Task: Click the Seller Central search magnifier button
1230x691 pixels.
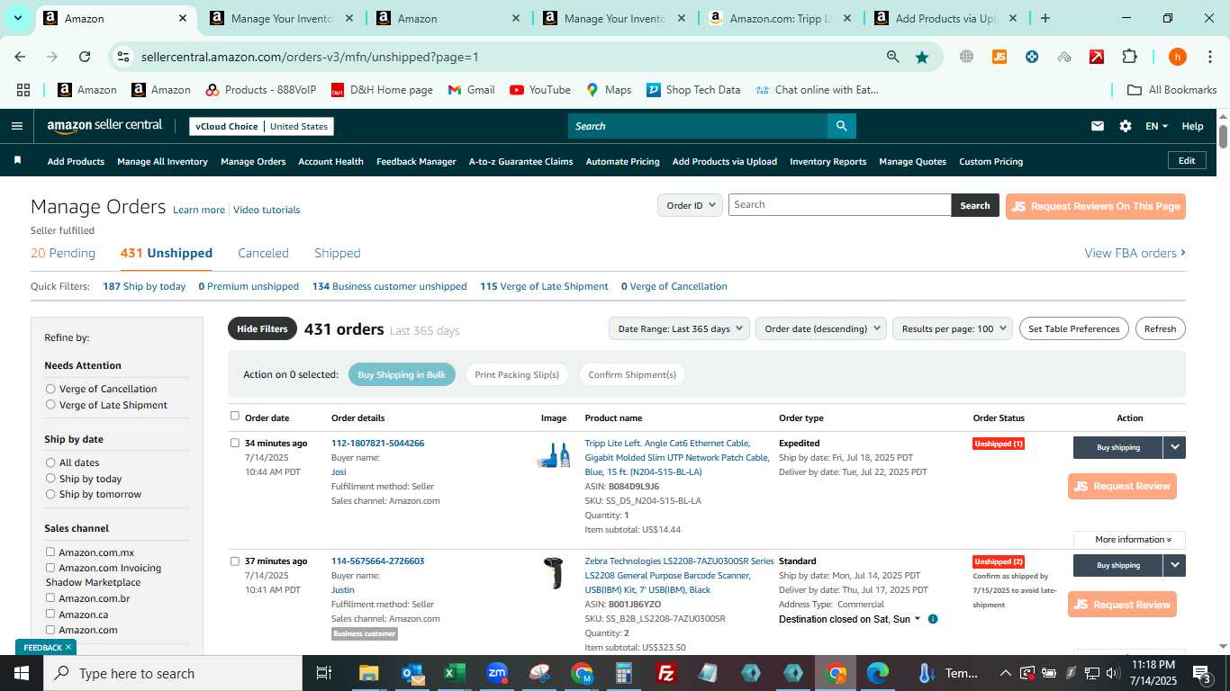Action: click(841, 126)
